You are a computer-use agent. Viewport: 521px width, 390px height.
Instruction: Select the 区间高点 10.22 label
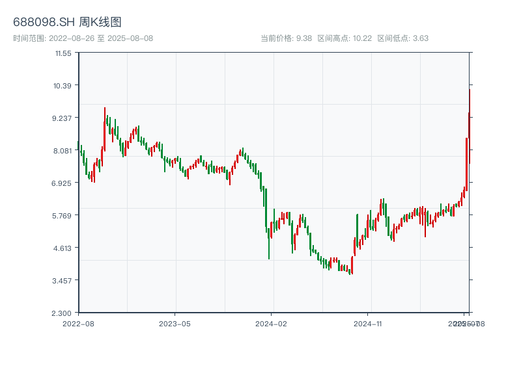pos(345,38)
